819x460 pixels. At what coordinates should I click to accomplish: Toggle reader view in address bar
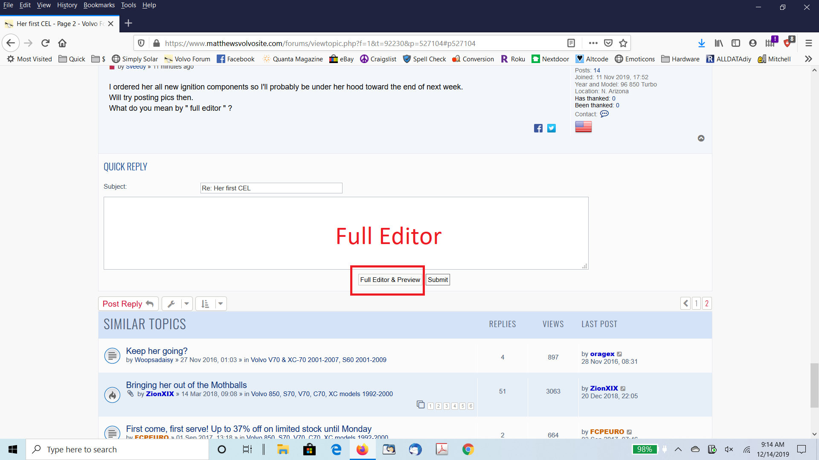point(571,43)
